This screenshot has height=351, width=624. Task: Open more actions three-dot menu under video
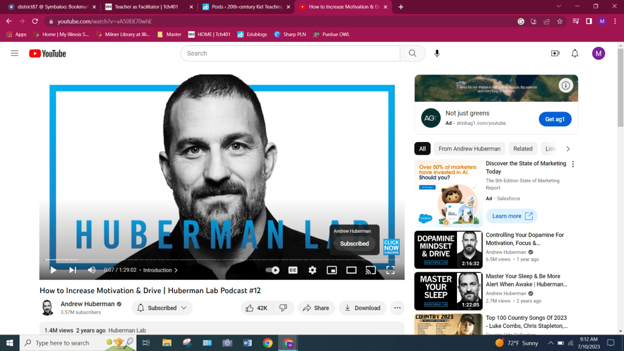397,308
